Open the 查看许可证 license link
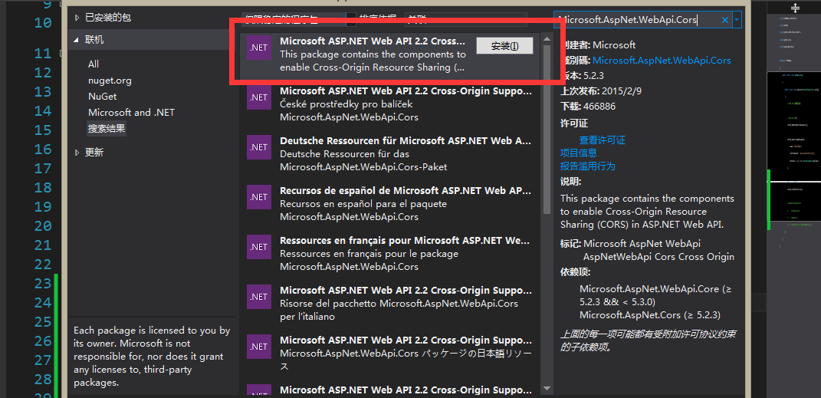 point(602,140)
